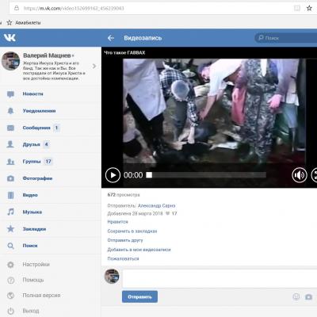Click the Группы counter badge 17
This screenshot has width=317, height=317.
point(48,162)
